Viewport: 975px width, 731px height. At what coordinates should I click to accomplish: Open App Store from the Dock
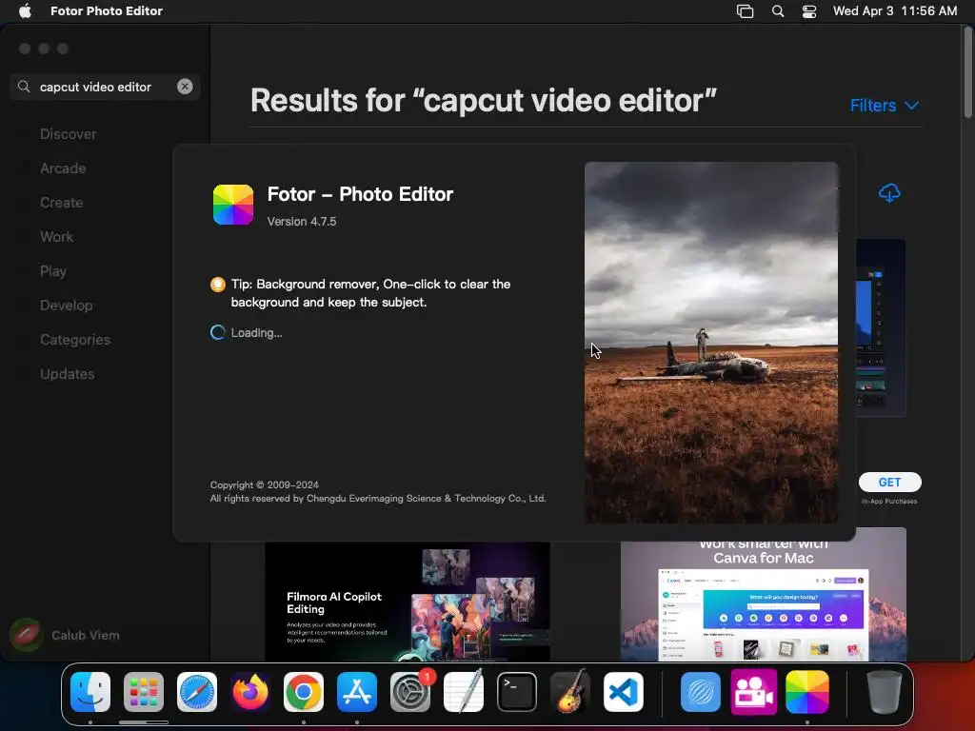(x=357, y=692)
